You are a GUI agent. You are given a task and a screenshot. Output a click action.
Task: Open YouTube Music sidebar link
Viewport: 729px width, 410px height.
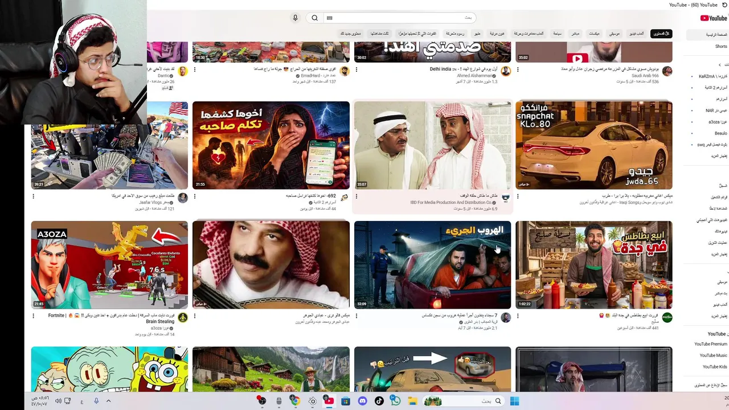tap(713, 355)
